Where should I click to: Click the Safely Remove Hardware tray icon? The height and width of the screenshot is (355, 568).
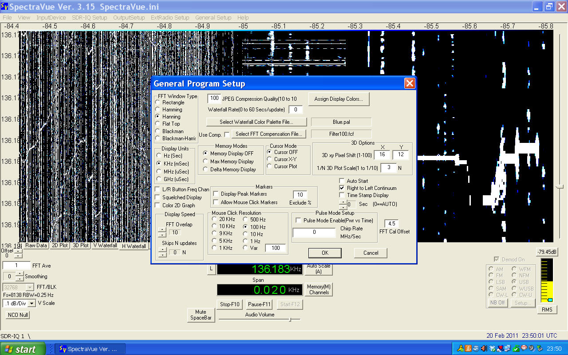tap(540, 348)
